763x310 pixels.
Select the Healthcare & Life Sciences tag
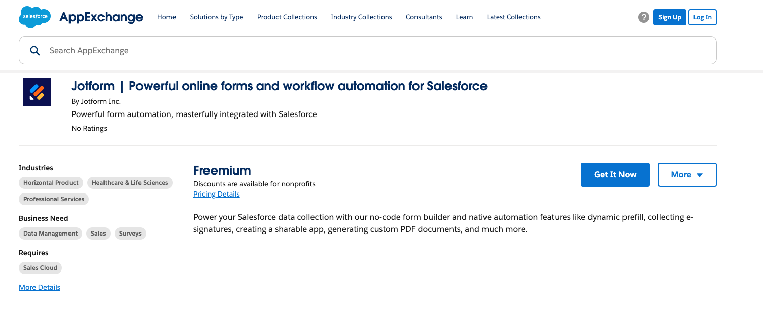pos(130,183)
